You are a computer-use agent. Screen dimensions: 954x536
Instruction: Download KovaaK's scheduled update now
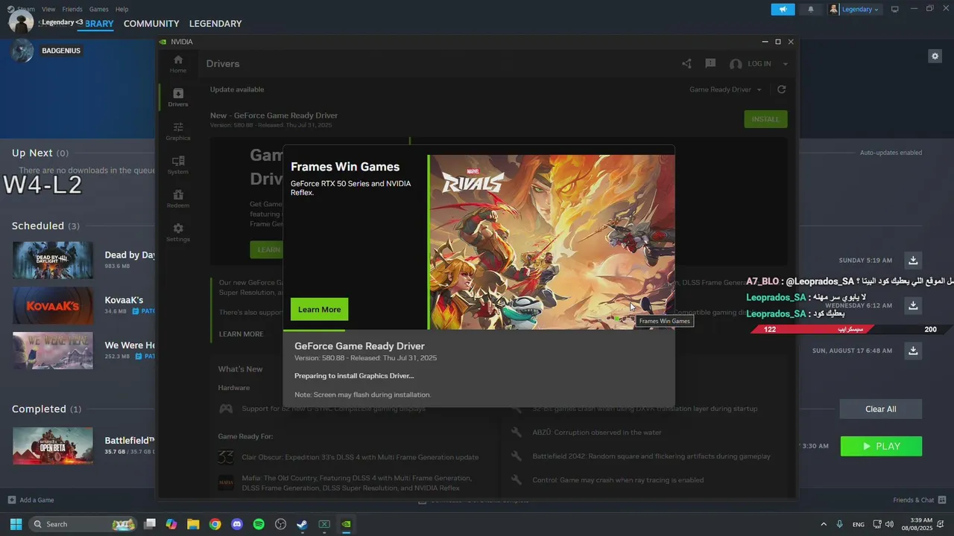pos(913,305)
